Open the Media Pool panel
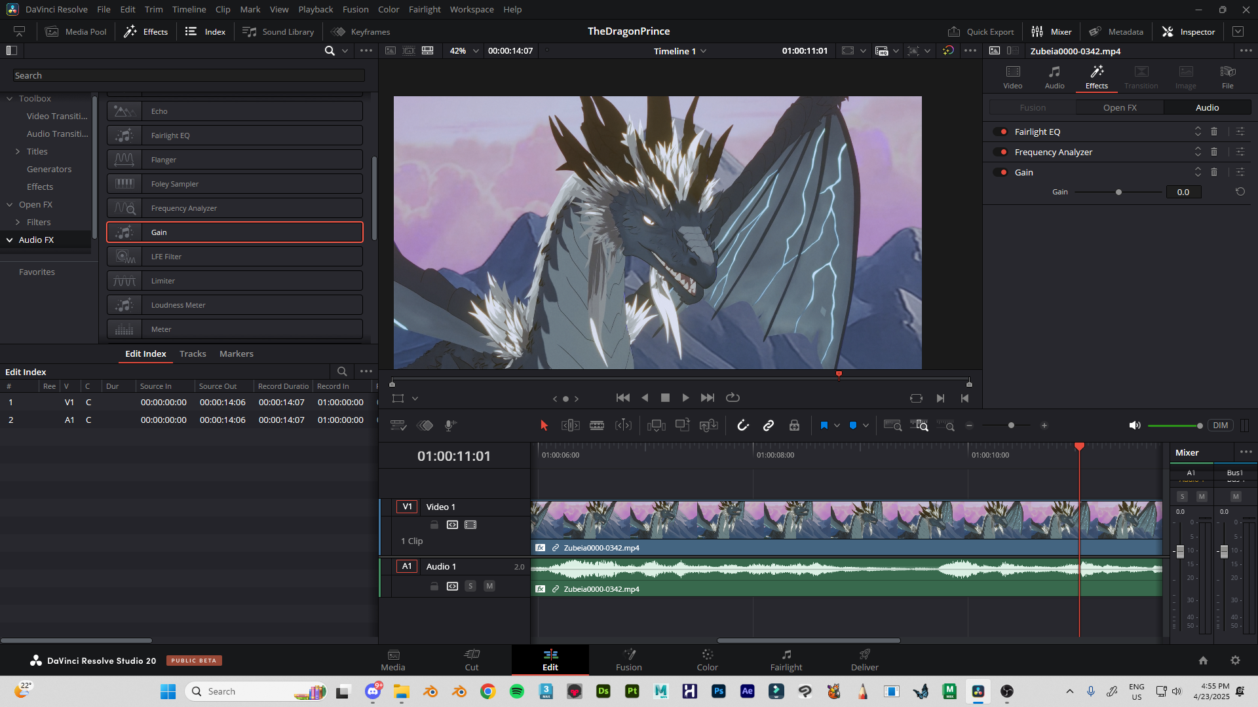Image resolution: width=1258 pixels, height=707 pixels. tap(76, 31)
